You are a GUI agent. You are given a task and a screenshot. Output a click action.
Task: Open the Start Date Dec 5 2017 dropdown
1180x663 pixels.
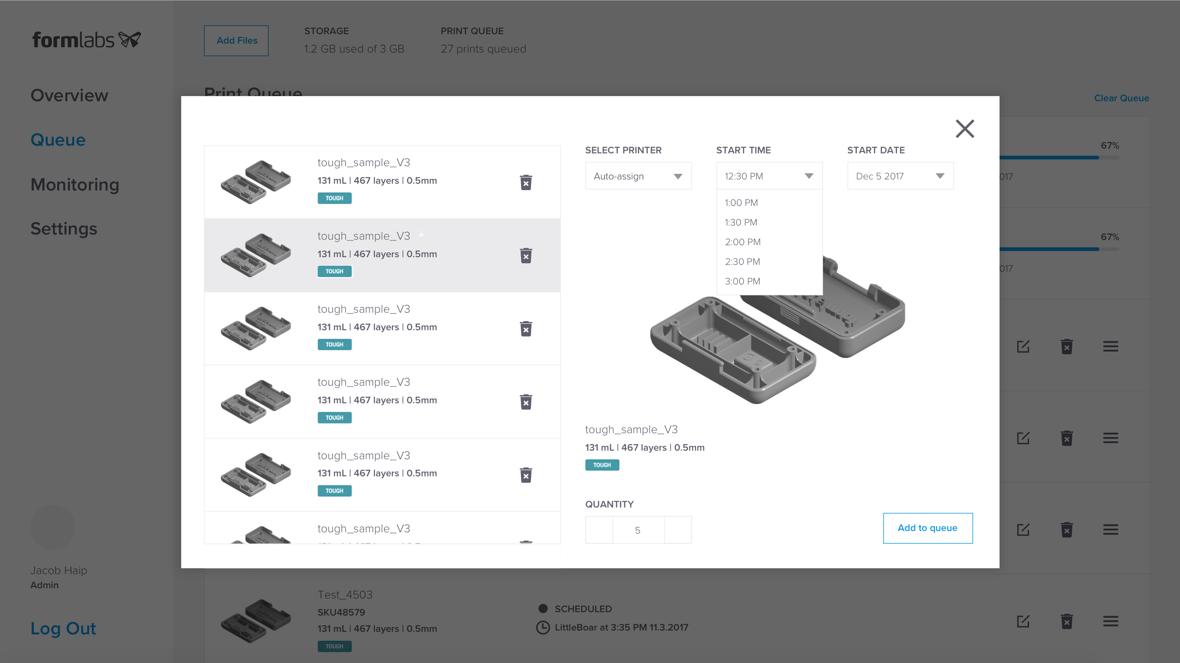[900, 176]
